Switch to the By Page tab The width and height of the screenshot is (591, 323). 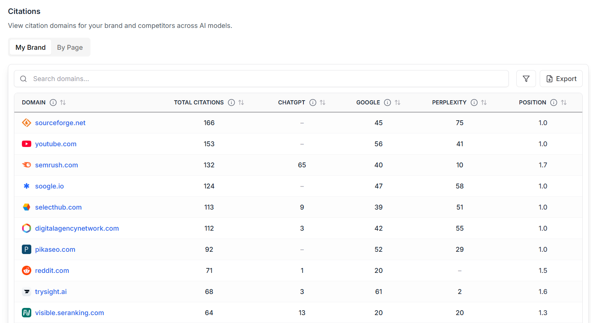pyautogui.click(x=70, y=47)
